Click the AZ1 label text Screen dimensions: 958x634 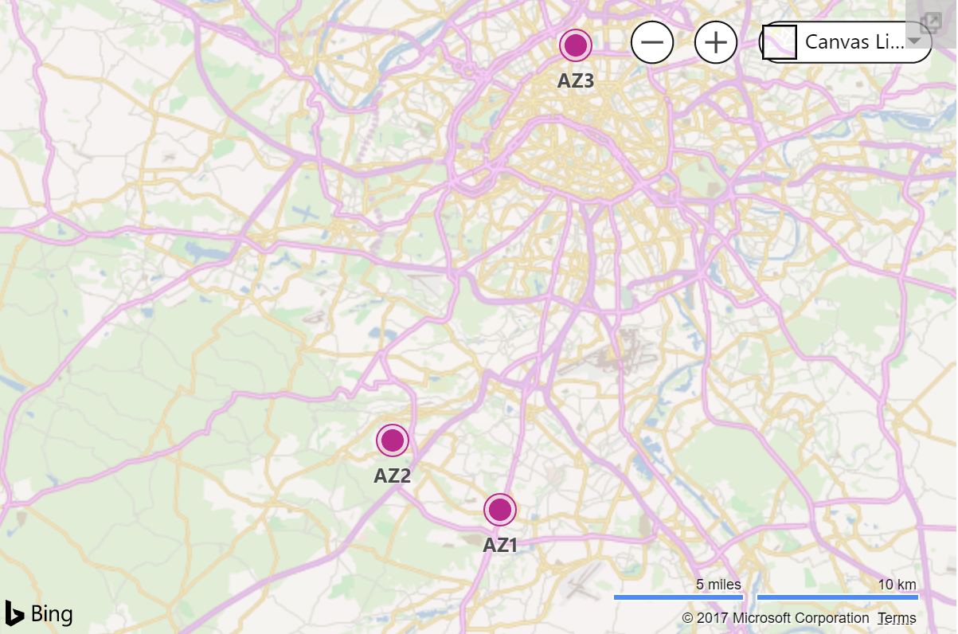[500, 545]
